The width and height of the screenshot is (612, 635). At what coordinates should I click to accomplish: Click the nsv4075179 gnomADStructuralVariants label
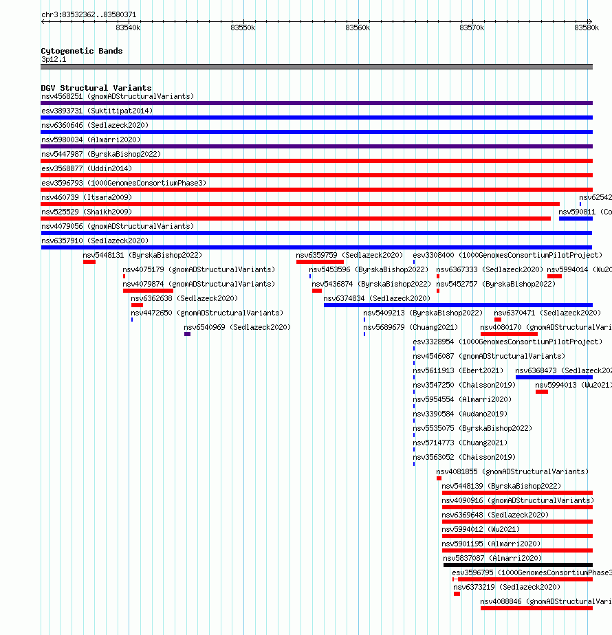click(199, 269)
